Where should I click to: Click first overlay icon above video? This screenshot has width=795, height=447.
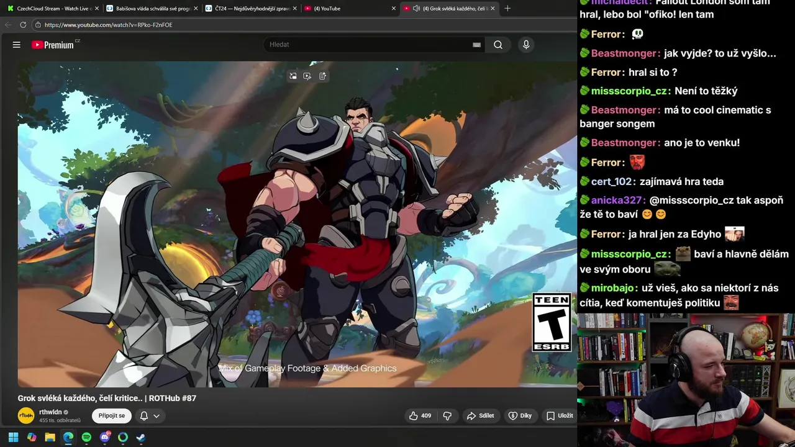(x=293, y=76)
